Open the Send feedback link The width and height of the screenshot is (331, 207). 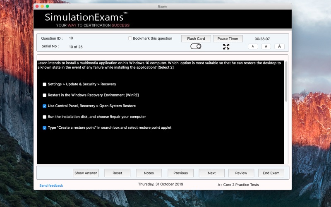[x=51, y=185]
